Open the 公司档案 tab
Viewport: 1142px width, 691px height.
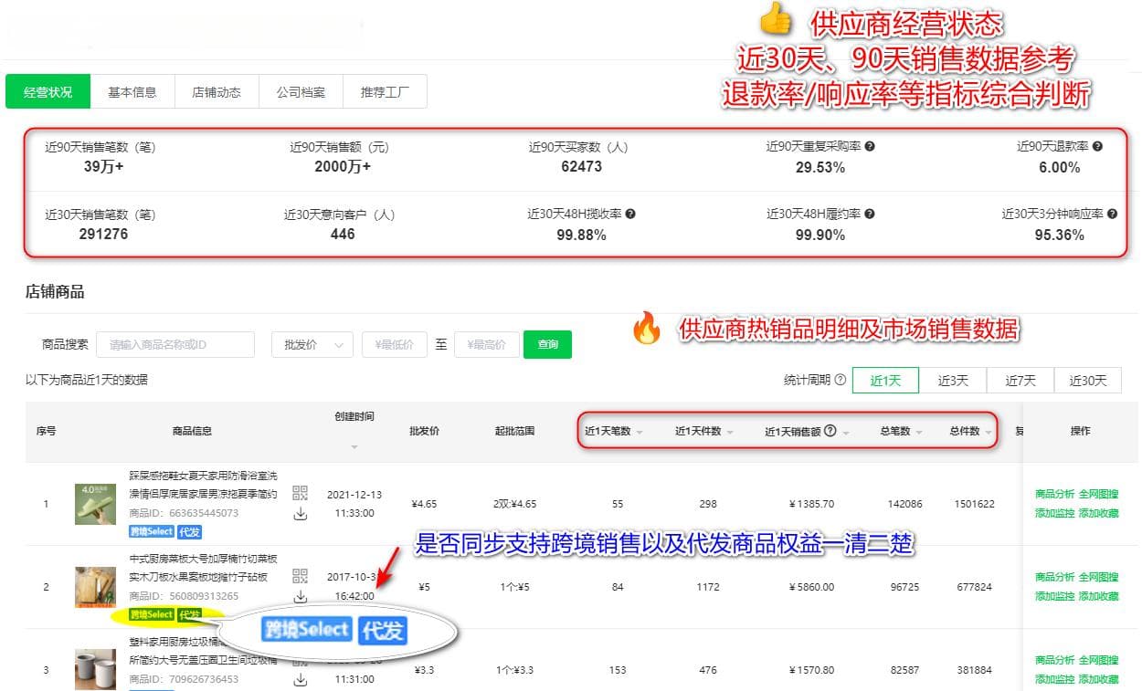coord(301,92)
